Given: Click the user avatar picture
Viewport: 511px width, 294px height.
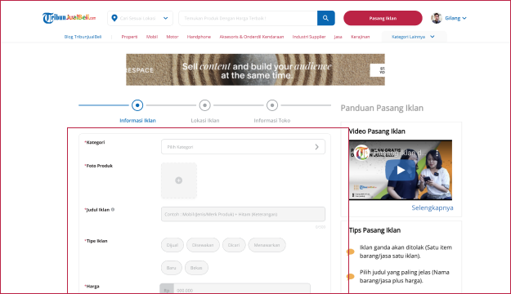Looking at the screenshot, I should [x=437, y=18].
